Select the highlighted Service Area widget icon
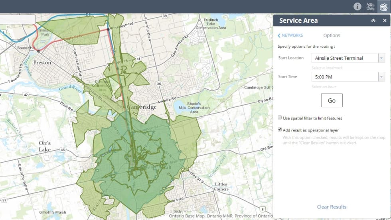 tap(383, 6)
